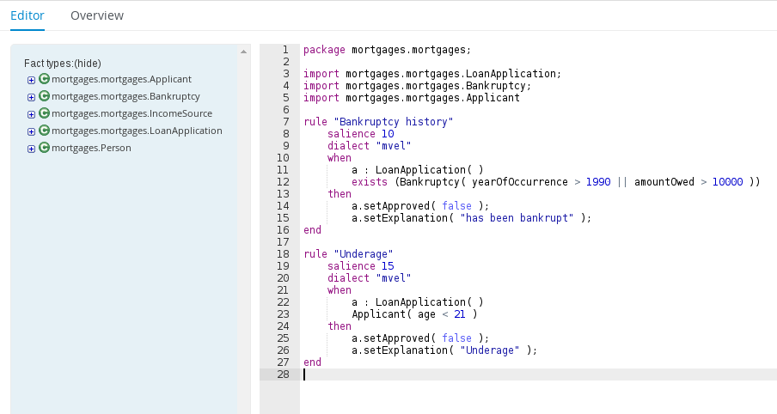Click the green class icon beside mortgages.mortgages.Applicant

pyautogui.click(x=45, y=79)
